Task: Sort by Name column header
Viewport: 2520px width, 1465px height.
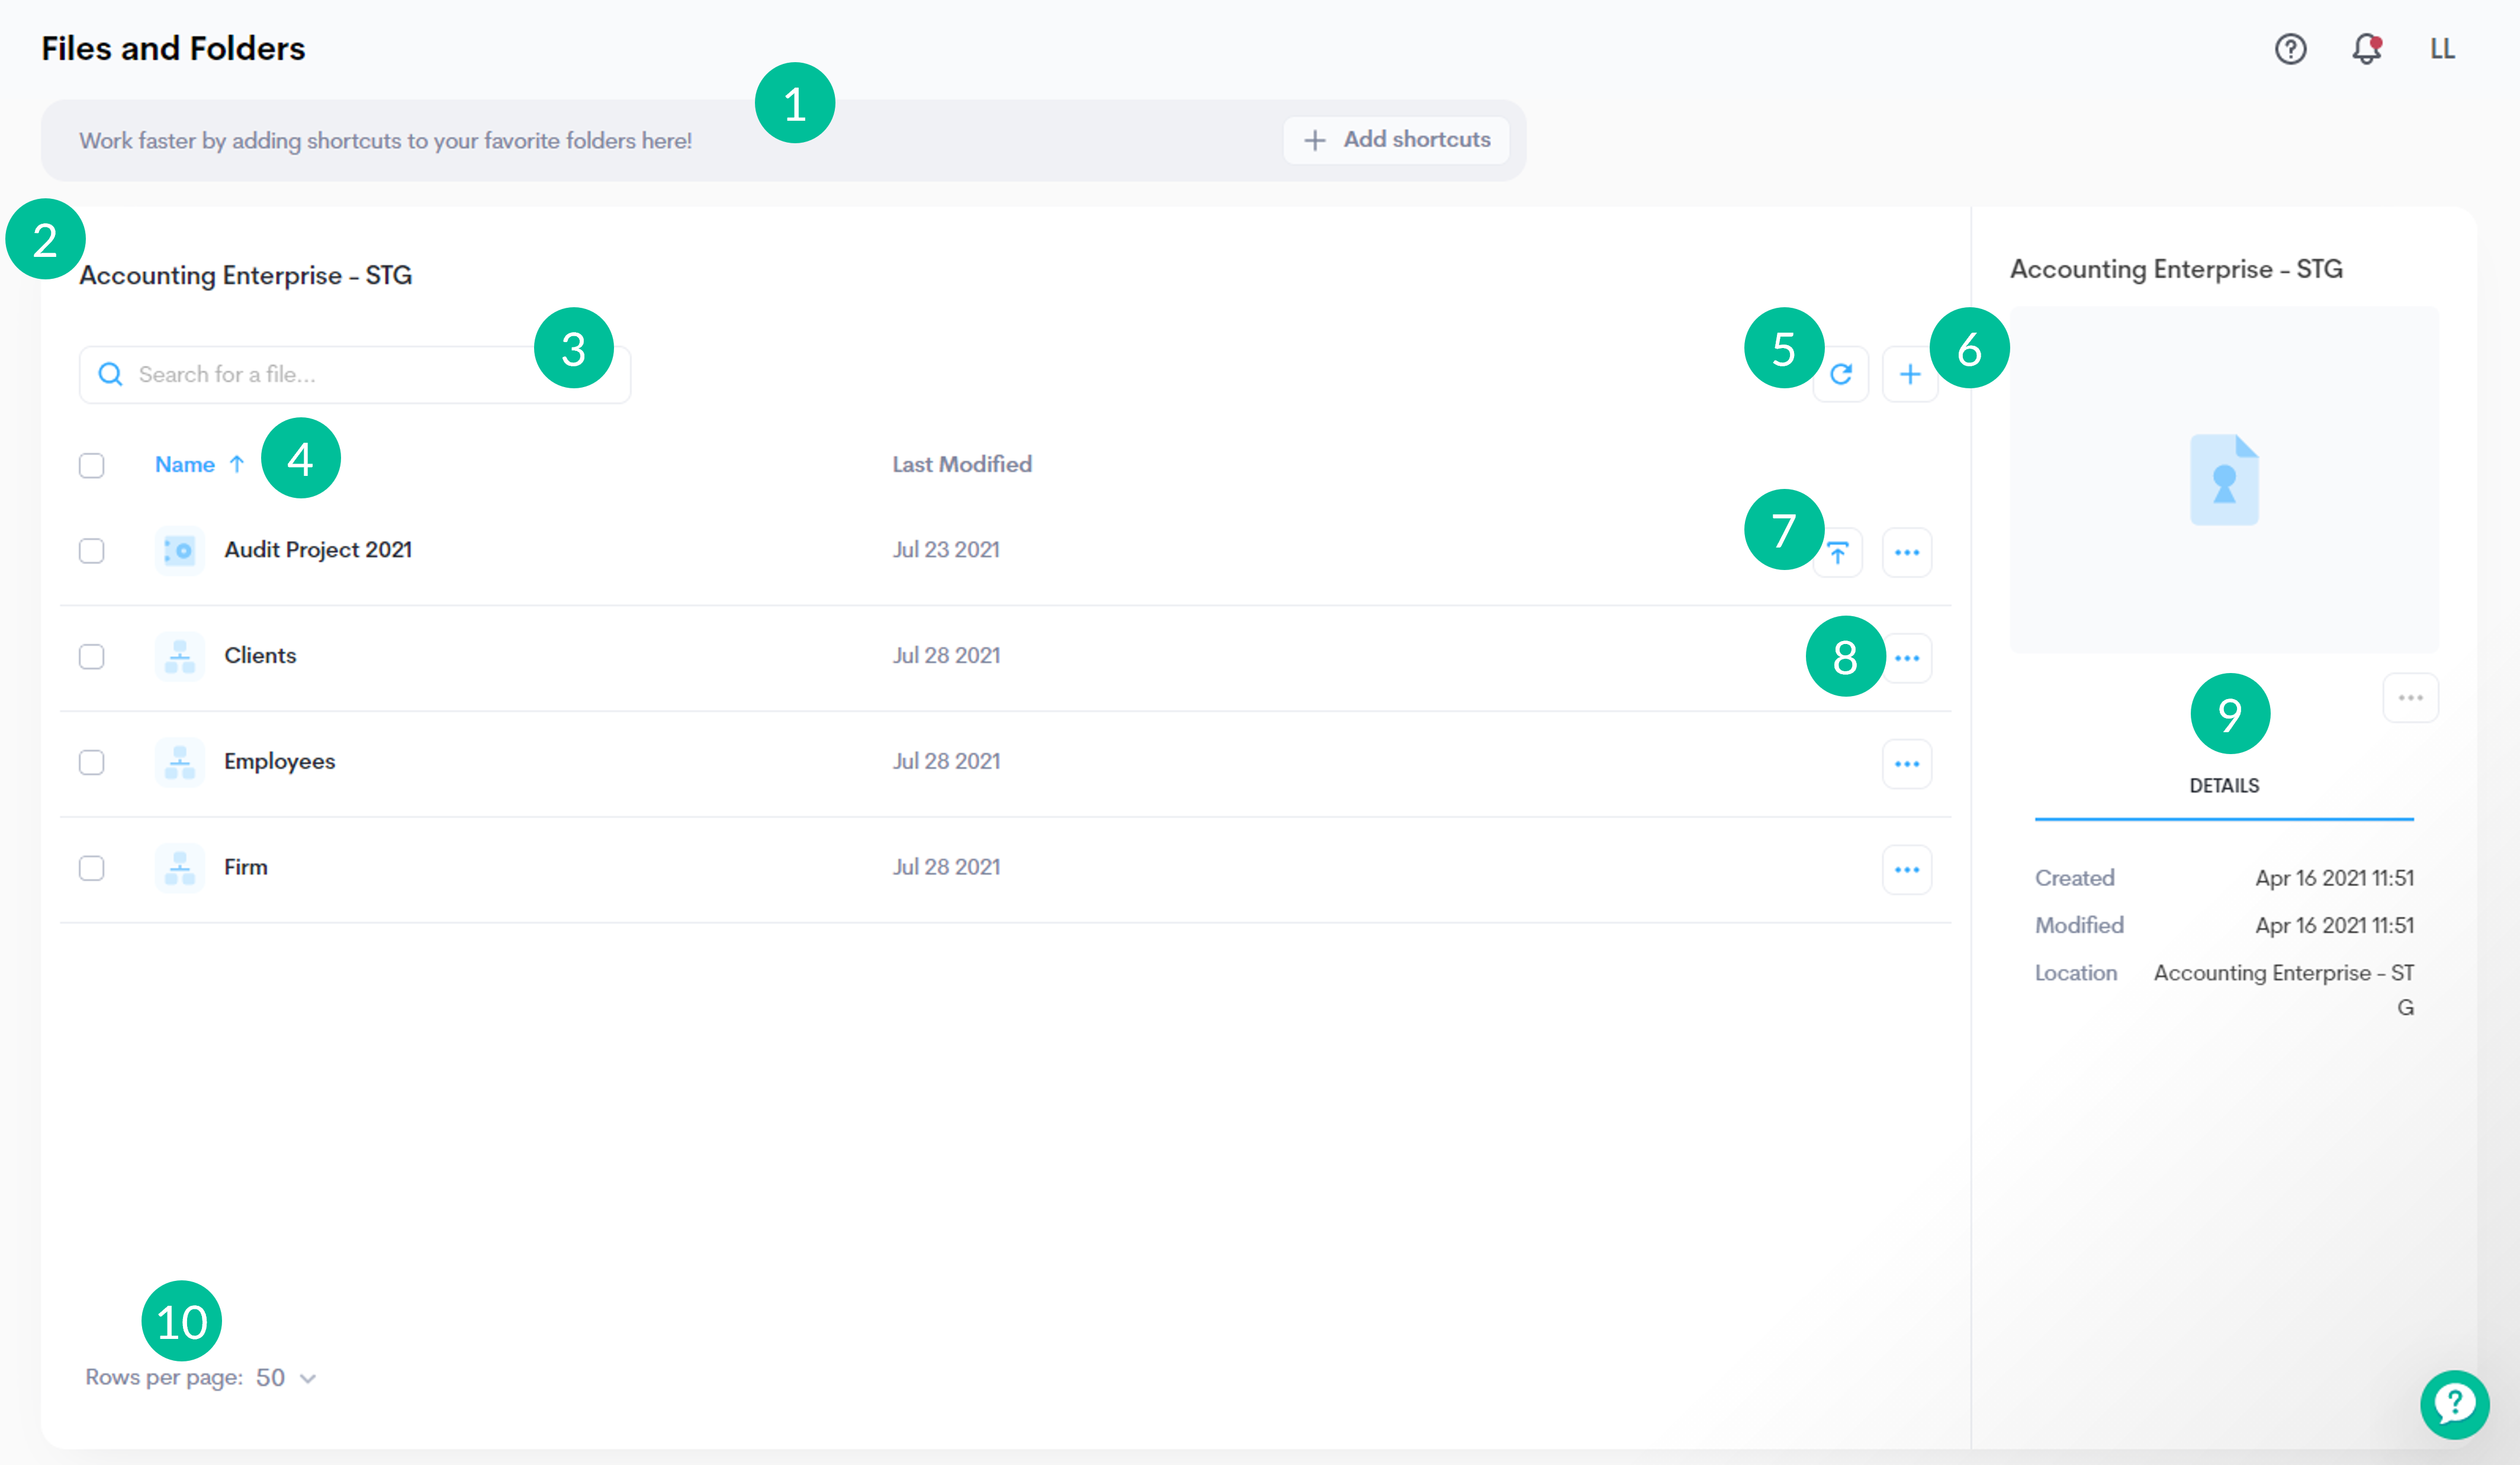Action: 186,465
